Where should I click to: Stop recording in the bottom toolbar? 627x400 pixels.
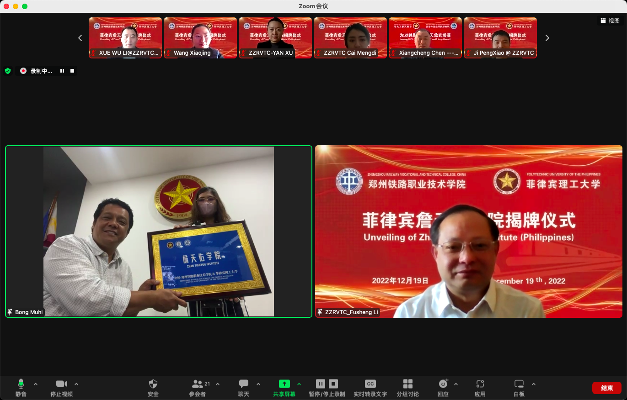[x=333, y=384]
